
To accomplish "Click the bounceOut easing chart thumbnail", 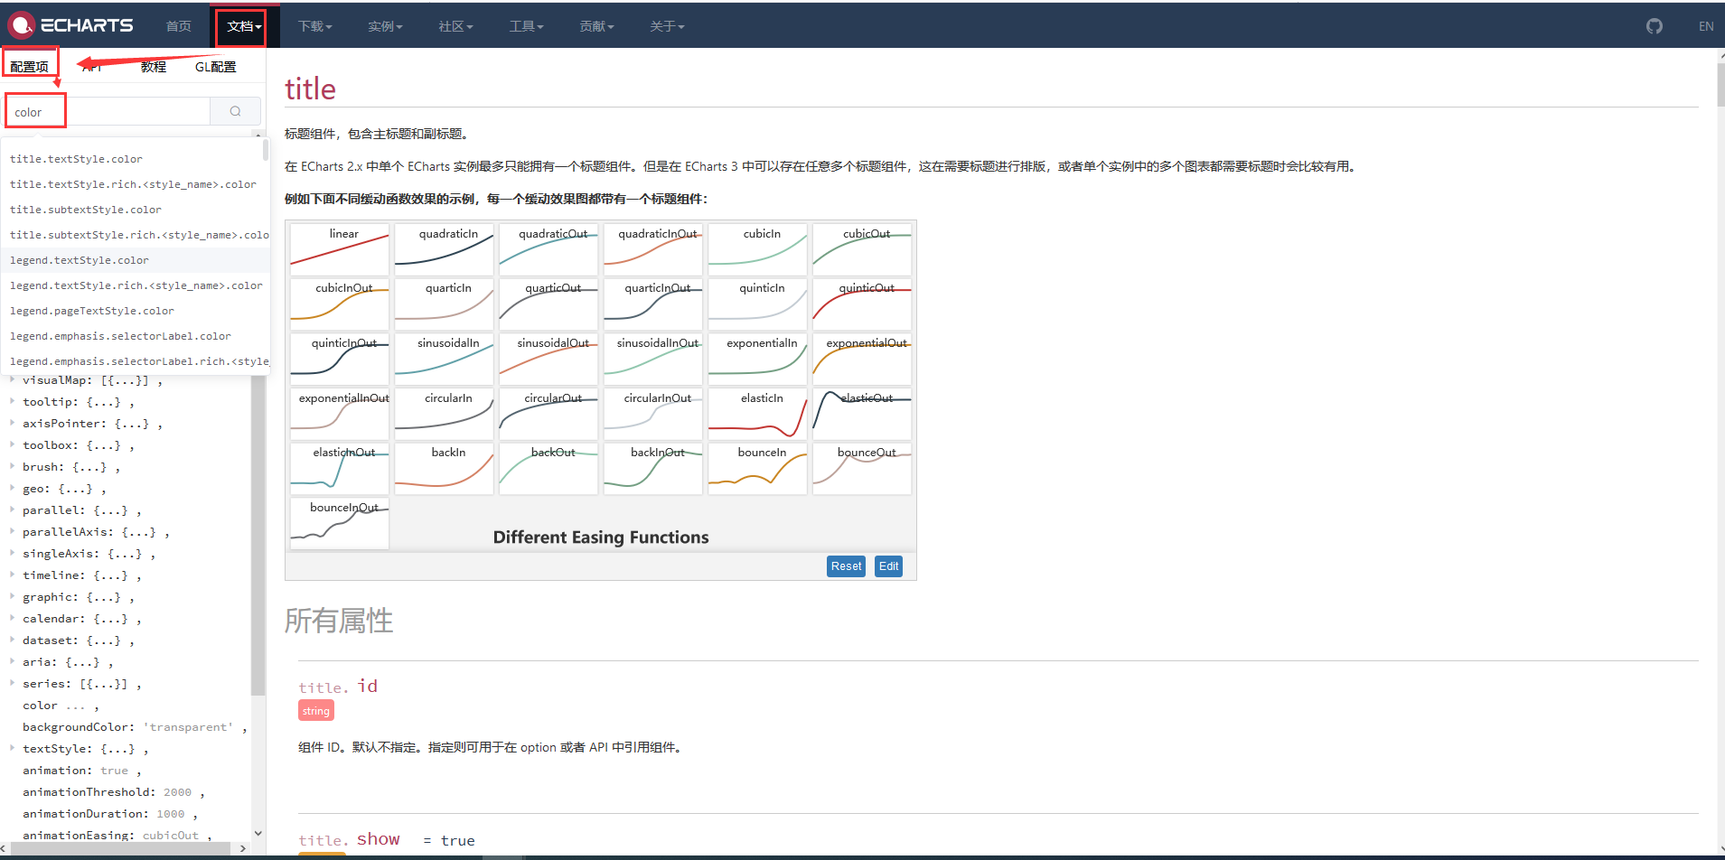I will point(862,469).
